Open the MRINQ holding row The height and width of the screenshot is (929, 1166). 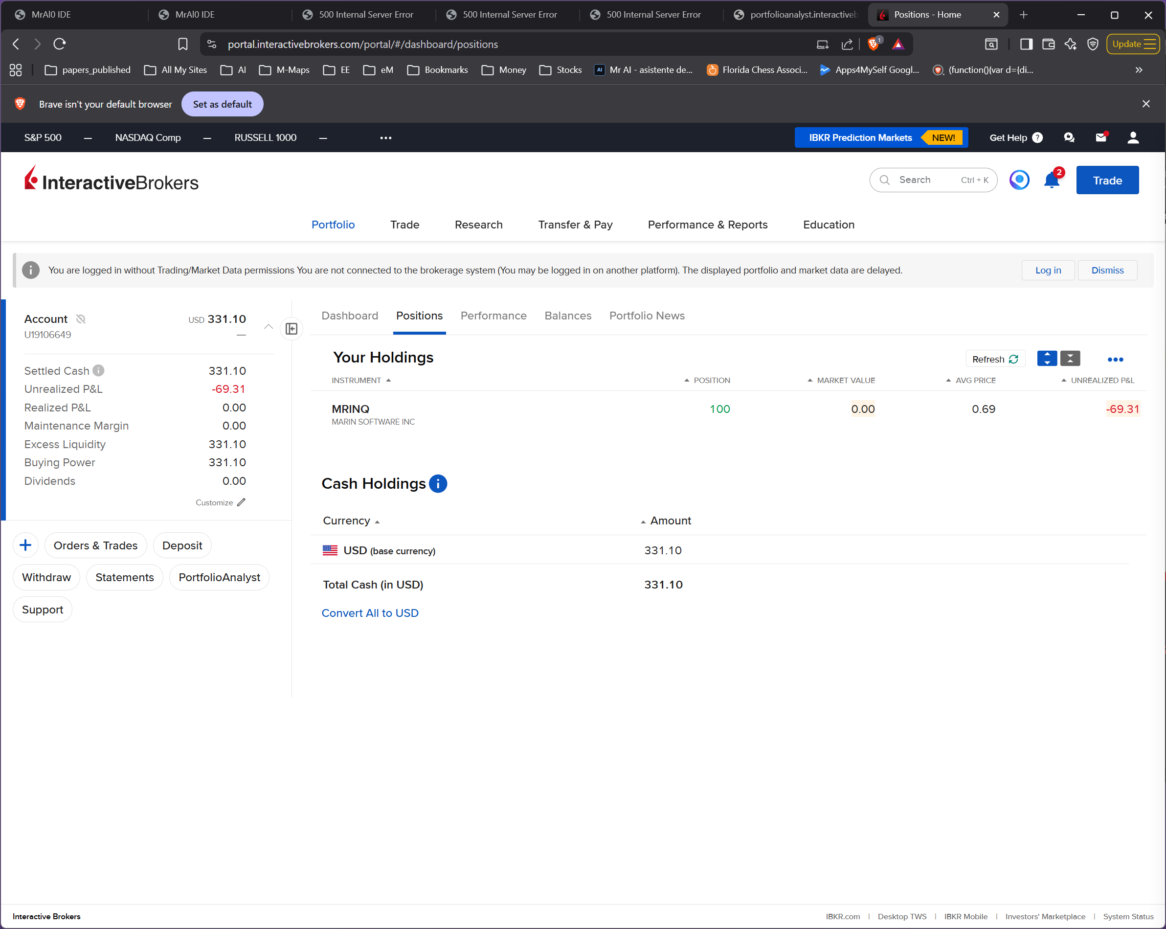[728, 414]
